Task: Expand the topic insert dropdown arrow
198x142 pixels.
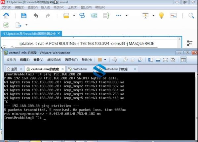Action: click(74, 16)
